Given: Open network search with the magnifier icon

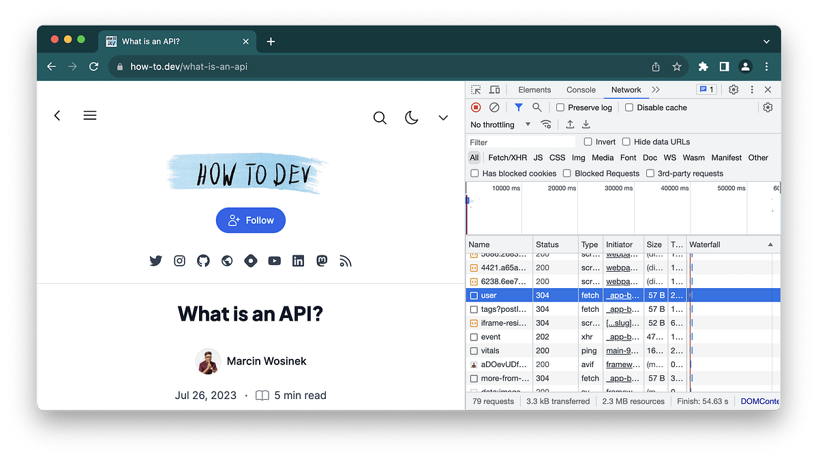Looking at the screenshot, I should pos(536,107).
